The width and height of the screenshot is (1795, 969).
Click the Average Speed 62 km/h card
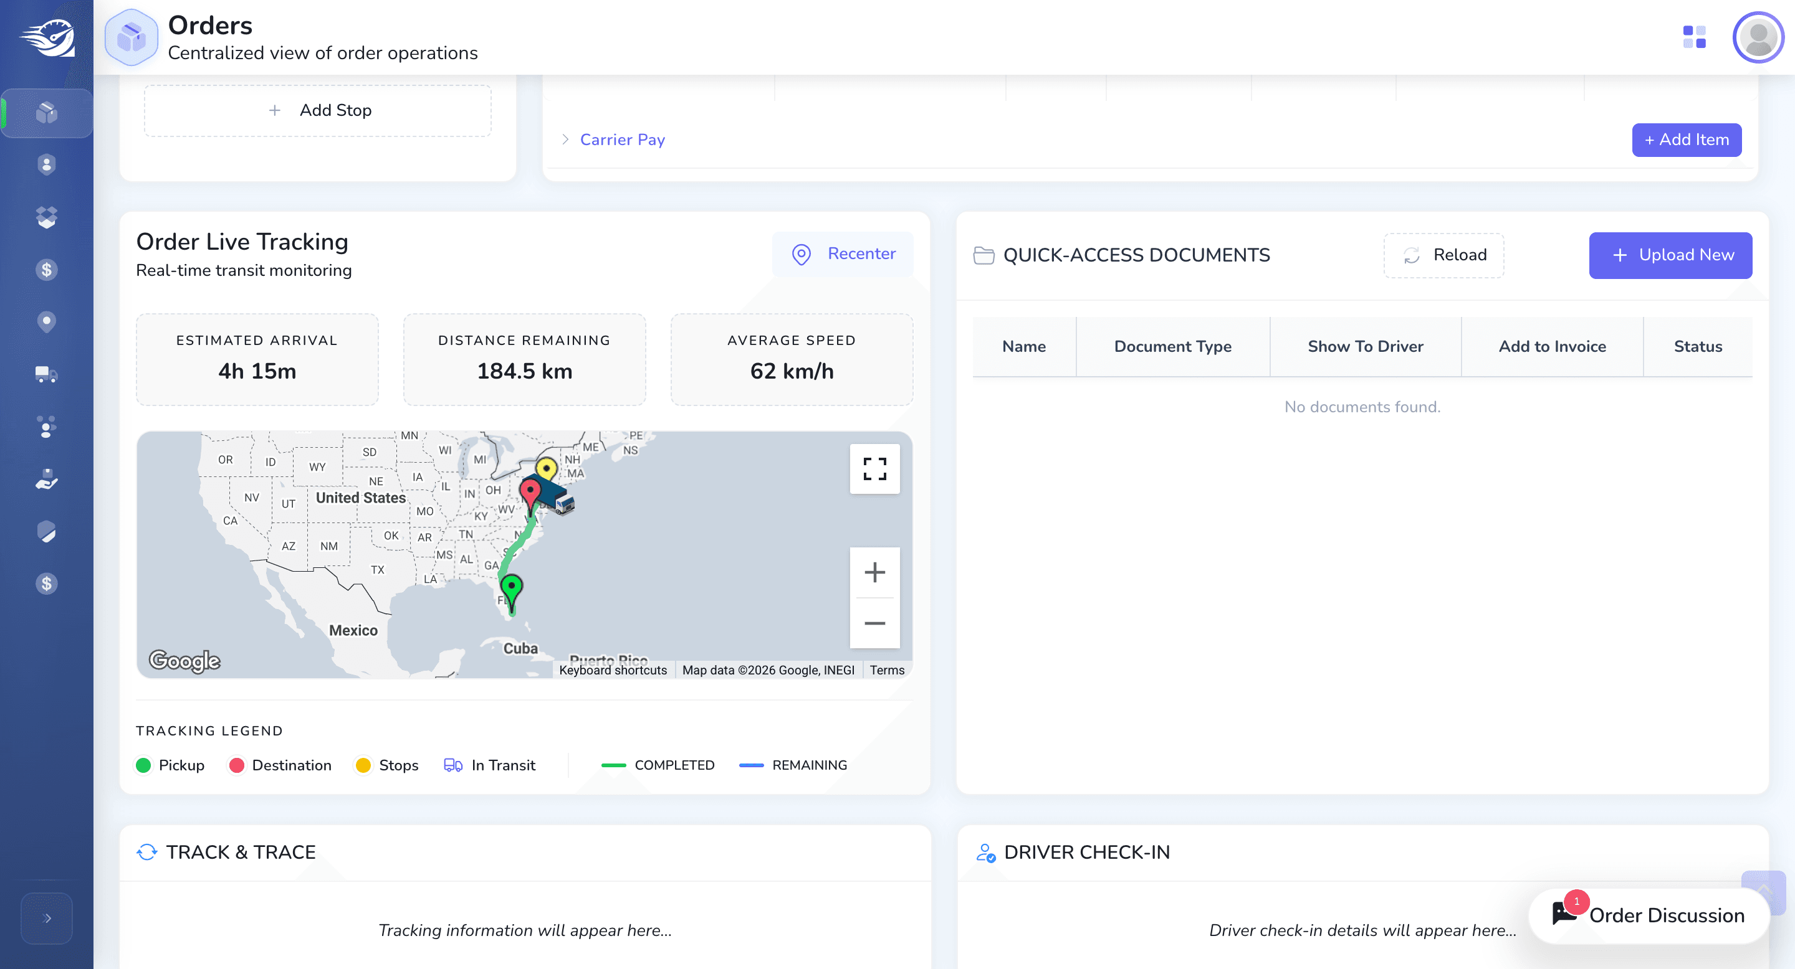click(792, 359)
